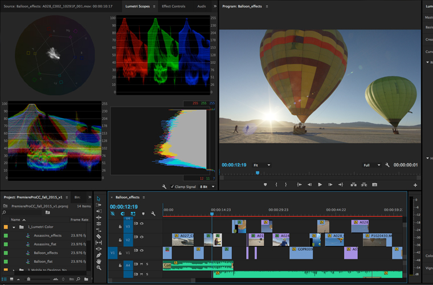Viewport: 433px width, 285px height.
Task: Click New Bin folder icon in Project panel
Action: (x=86, y=279)
